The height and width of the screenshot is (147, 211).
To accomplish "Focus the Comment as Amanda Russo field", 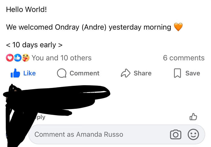I will coord(117,134).
